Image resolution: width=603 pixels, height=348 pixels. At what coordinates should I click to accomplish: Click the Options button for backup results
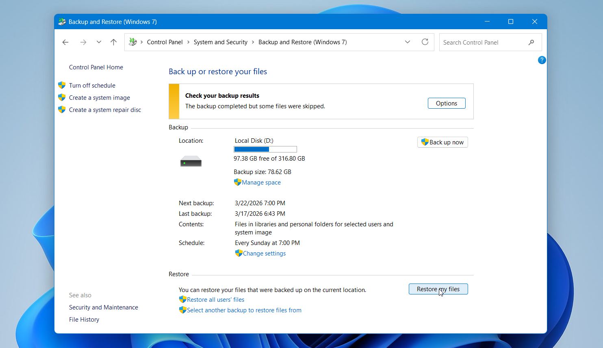[x=446, y=103]
